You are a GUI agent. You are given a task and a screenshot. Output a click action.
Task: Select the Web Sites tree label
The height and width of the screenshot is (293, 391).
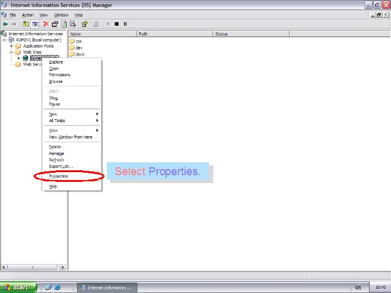[32, 52]
